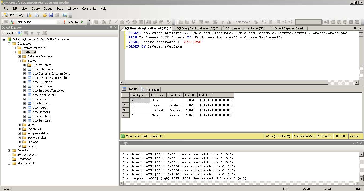The image size is (364, 191).
Task: Select result row header 3
Action: point(125,110)
